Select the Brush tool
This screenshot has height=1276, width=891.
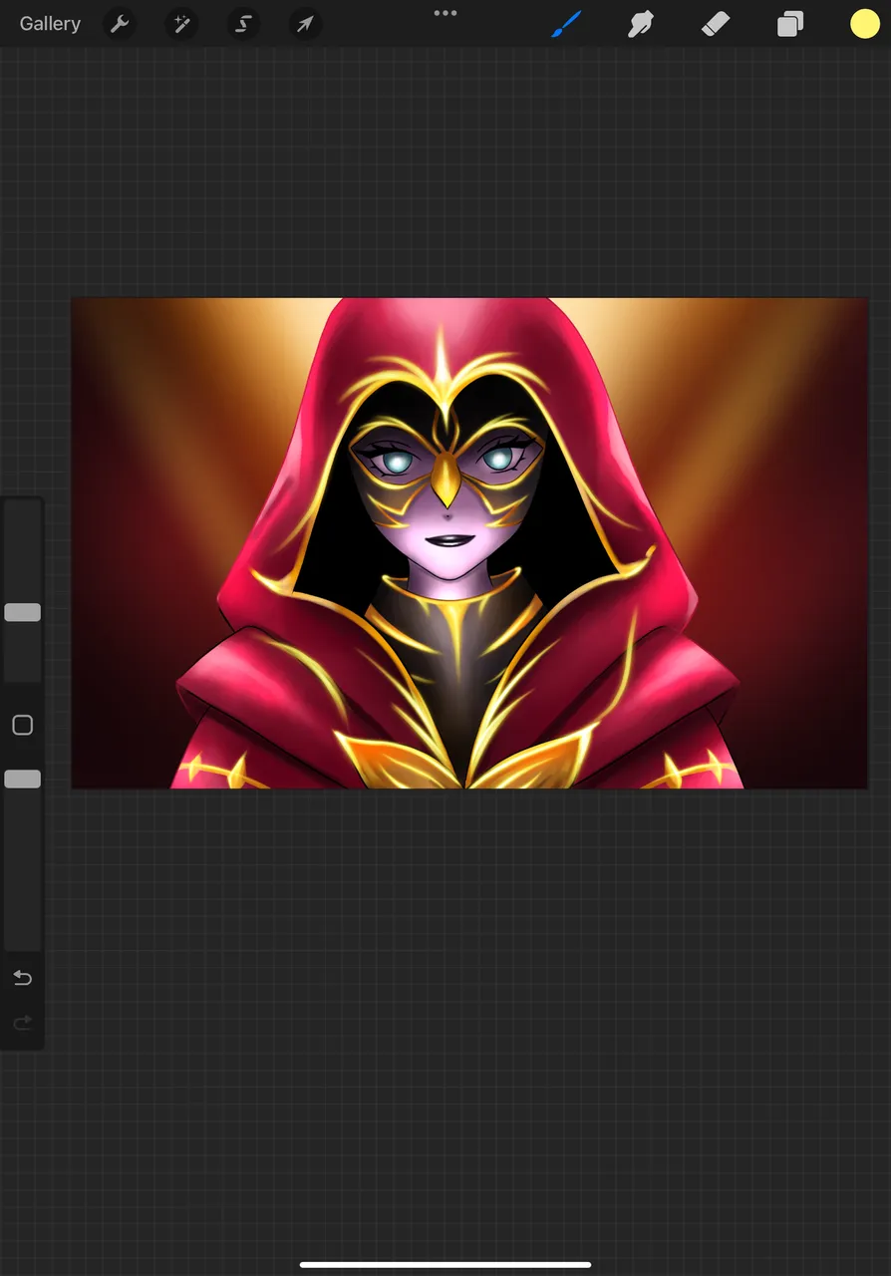point(566,24)
